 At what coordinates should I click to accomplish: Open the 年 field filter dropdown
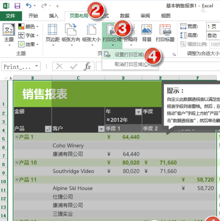[138, 112]
